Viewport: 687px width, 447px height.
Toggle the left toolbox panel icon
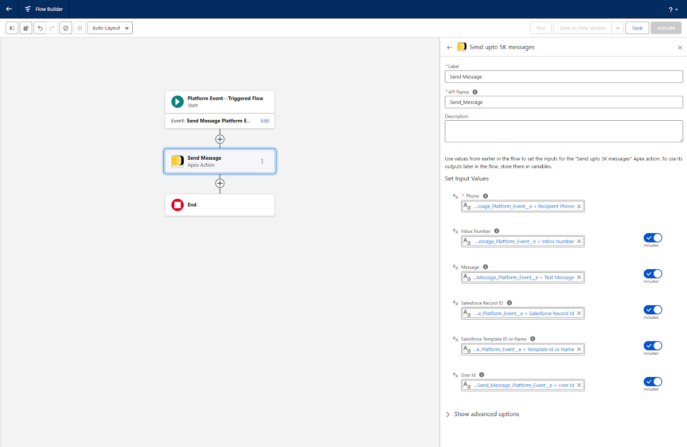pos(12,28)
